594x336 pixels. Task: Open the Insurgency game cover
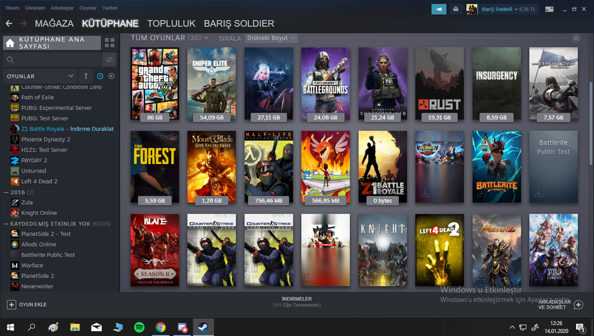tap(497, 83)
